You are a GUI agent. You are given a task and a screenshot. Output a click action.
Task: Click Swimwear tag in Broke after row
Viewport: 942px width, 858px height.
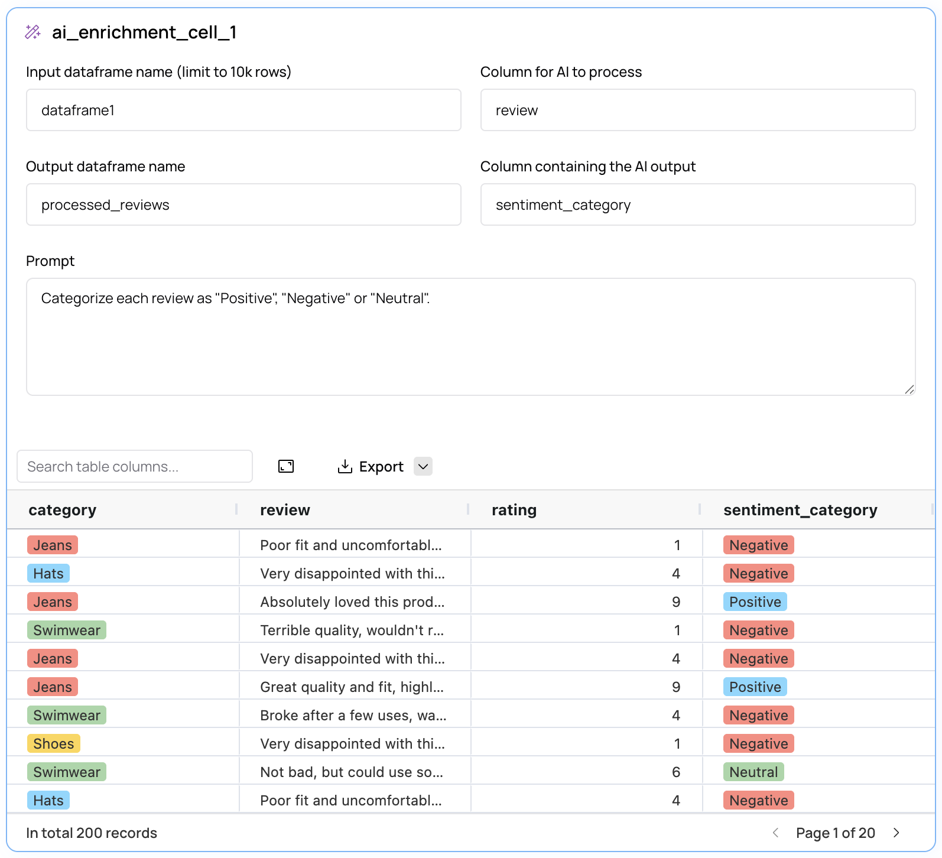pos(67,715)
